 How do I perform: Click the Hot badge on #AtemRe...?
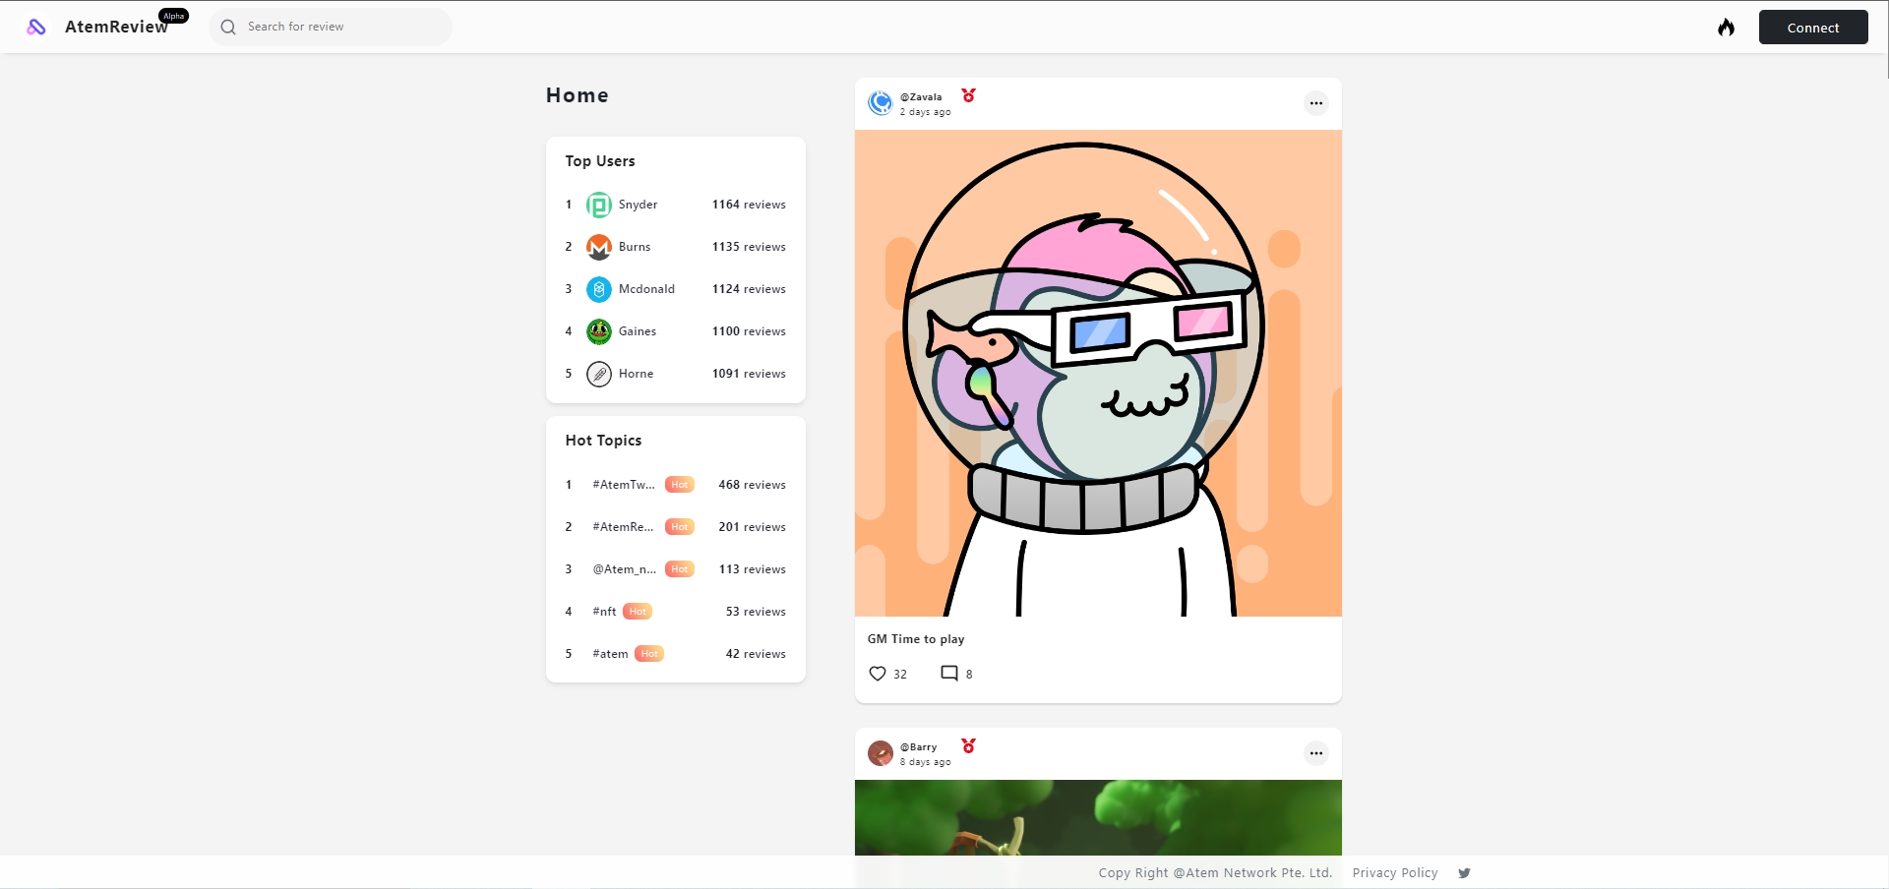(680, 527)
